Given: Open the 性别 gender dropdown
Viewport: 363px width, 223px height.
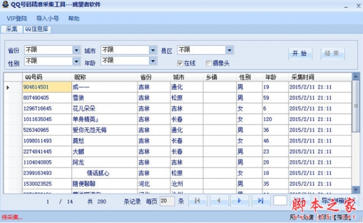Looking at the screenshot, I should (76, 61).
